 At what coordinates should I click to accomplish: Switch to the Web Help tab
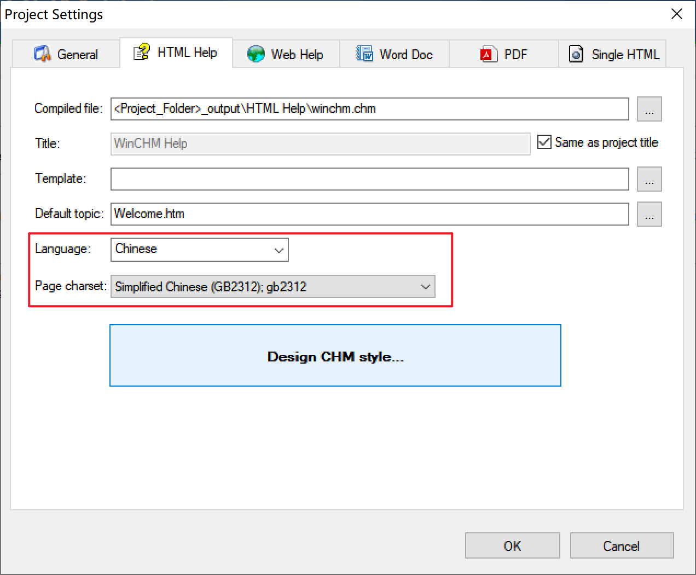297,55
